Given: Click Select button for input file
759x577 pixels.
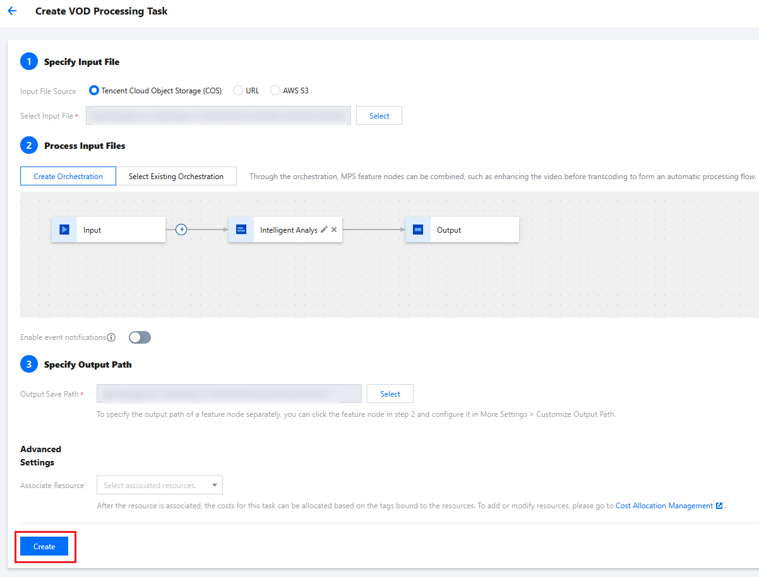Looking at the screenshot, I should 379,116.
